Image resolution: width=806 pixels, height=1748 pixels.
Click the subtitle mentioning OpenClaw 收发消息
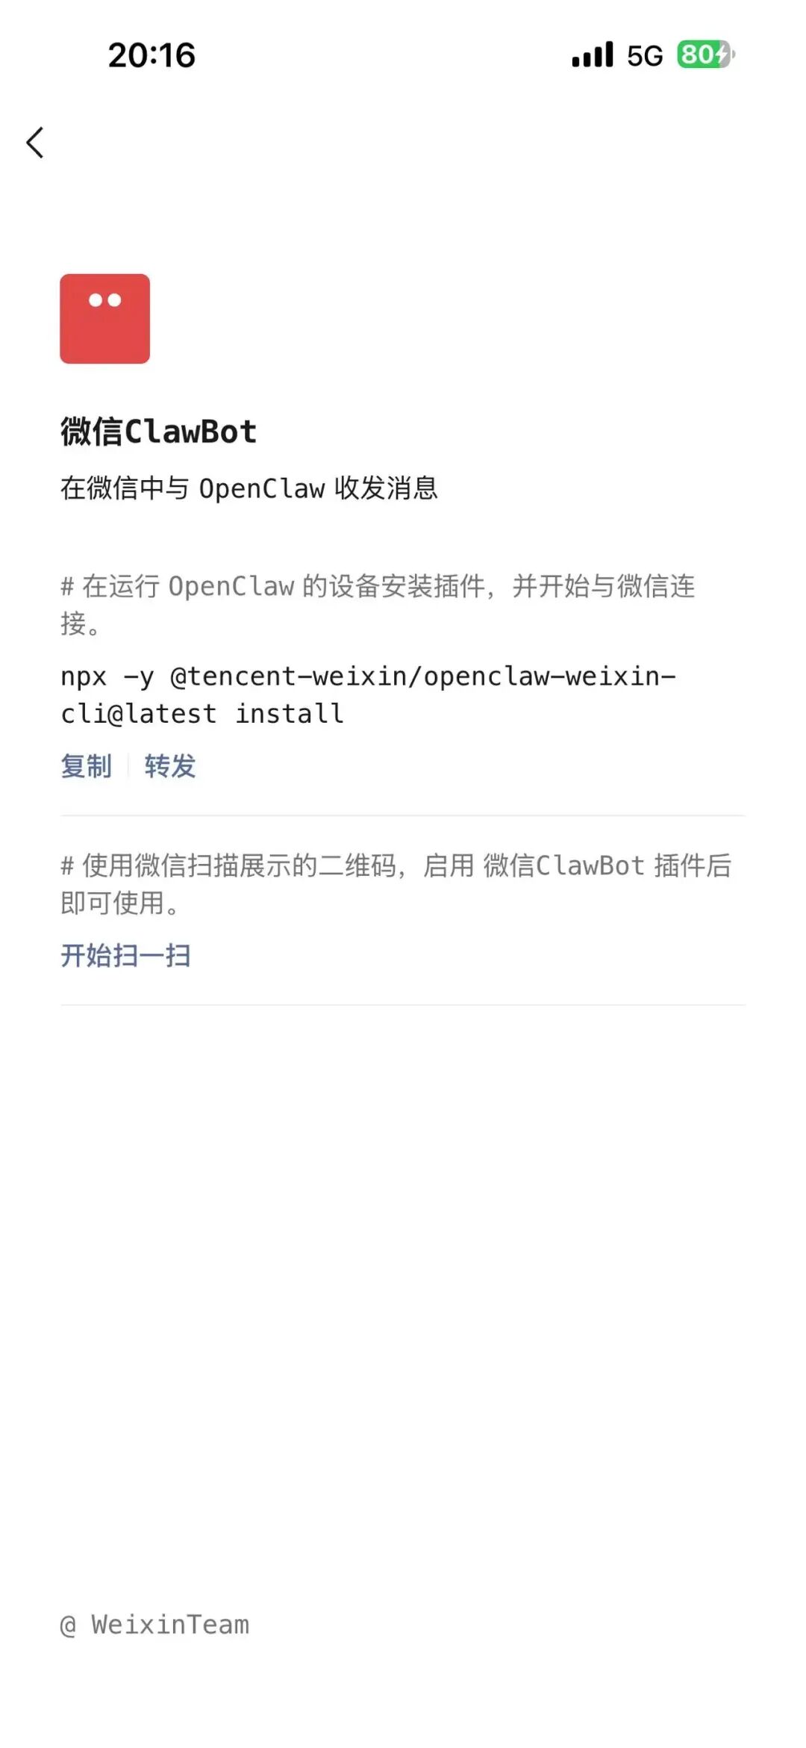coord(249,488)
